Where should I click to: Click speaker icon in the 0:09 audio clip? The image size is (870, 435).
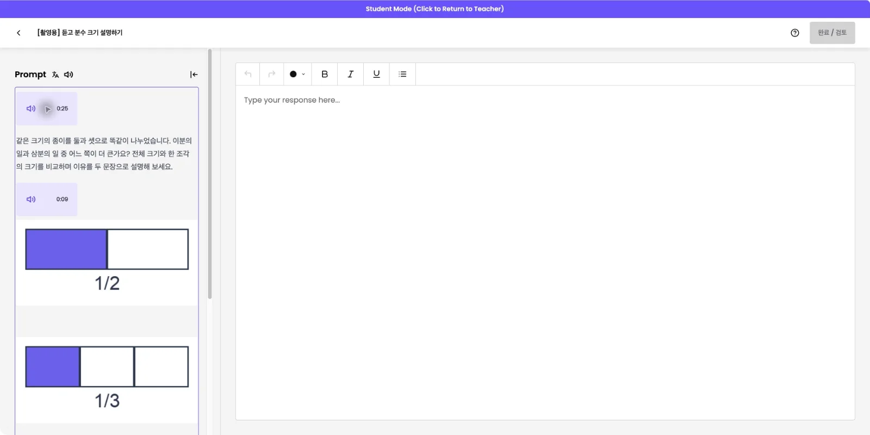pyautogui.click(x=31, y=200)
